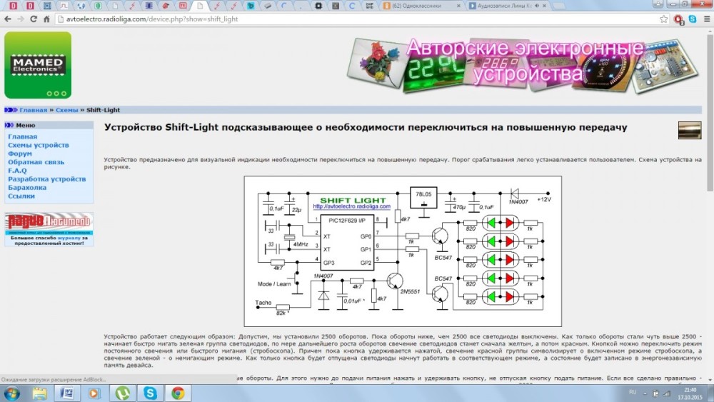
Task: Open Главная in the side menu
Action: 22,136
